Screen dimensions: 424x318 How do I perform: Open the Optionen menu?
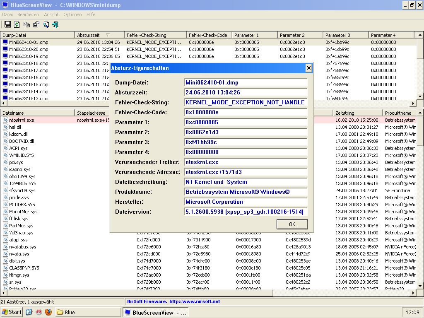(x=72, y=14)
